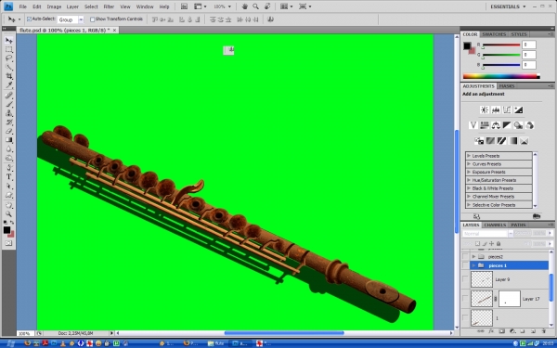The image size is (557, 348).
Task: Select the Healing Brush tool
Action: click(9, 96)
